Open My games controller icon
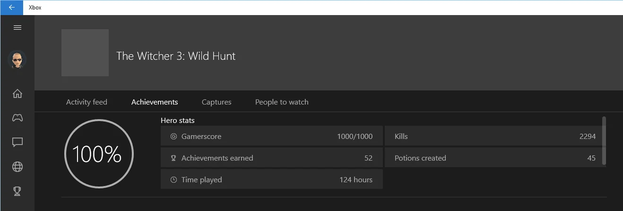The height and width of the screenshot is (211, 623). click(x=17, y=118)
